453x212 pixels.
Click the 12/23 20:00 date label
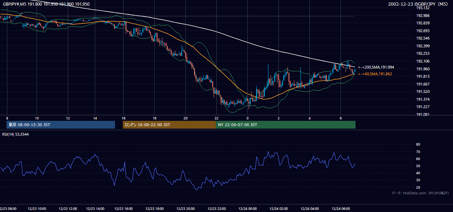tap(186, 209)
